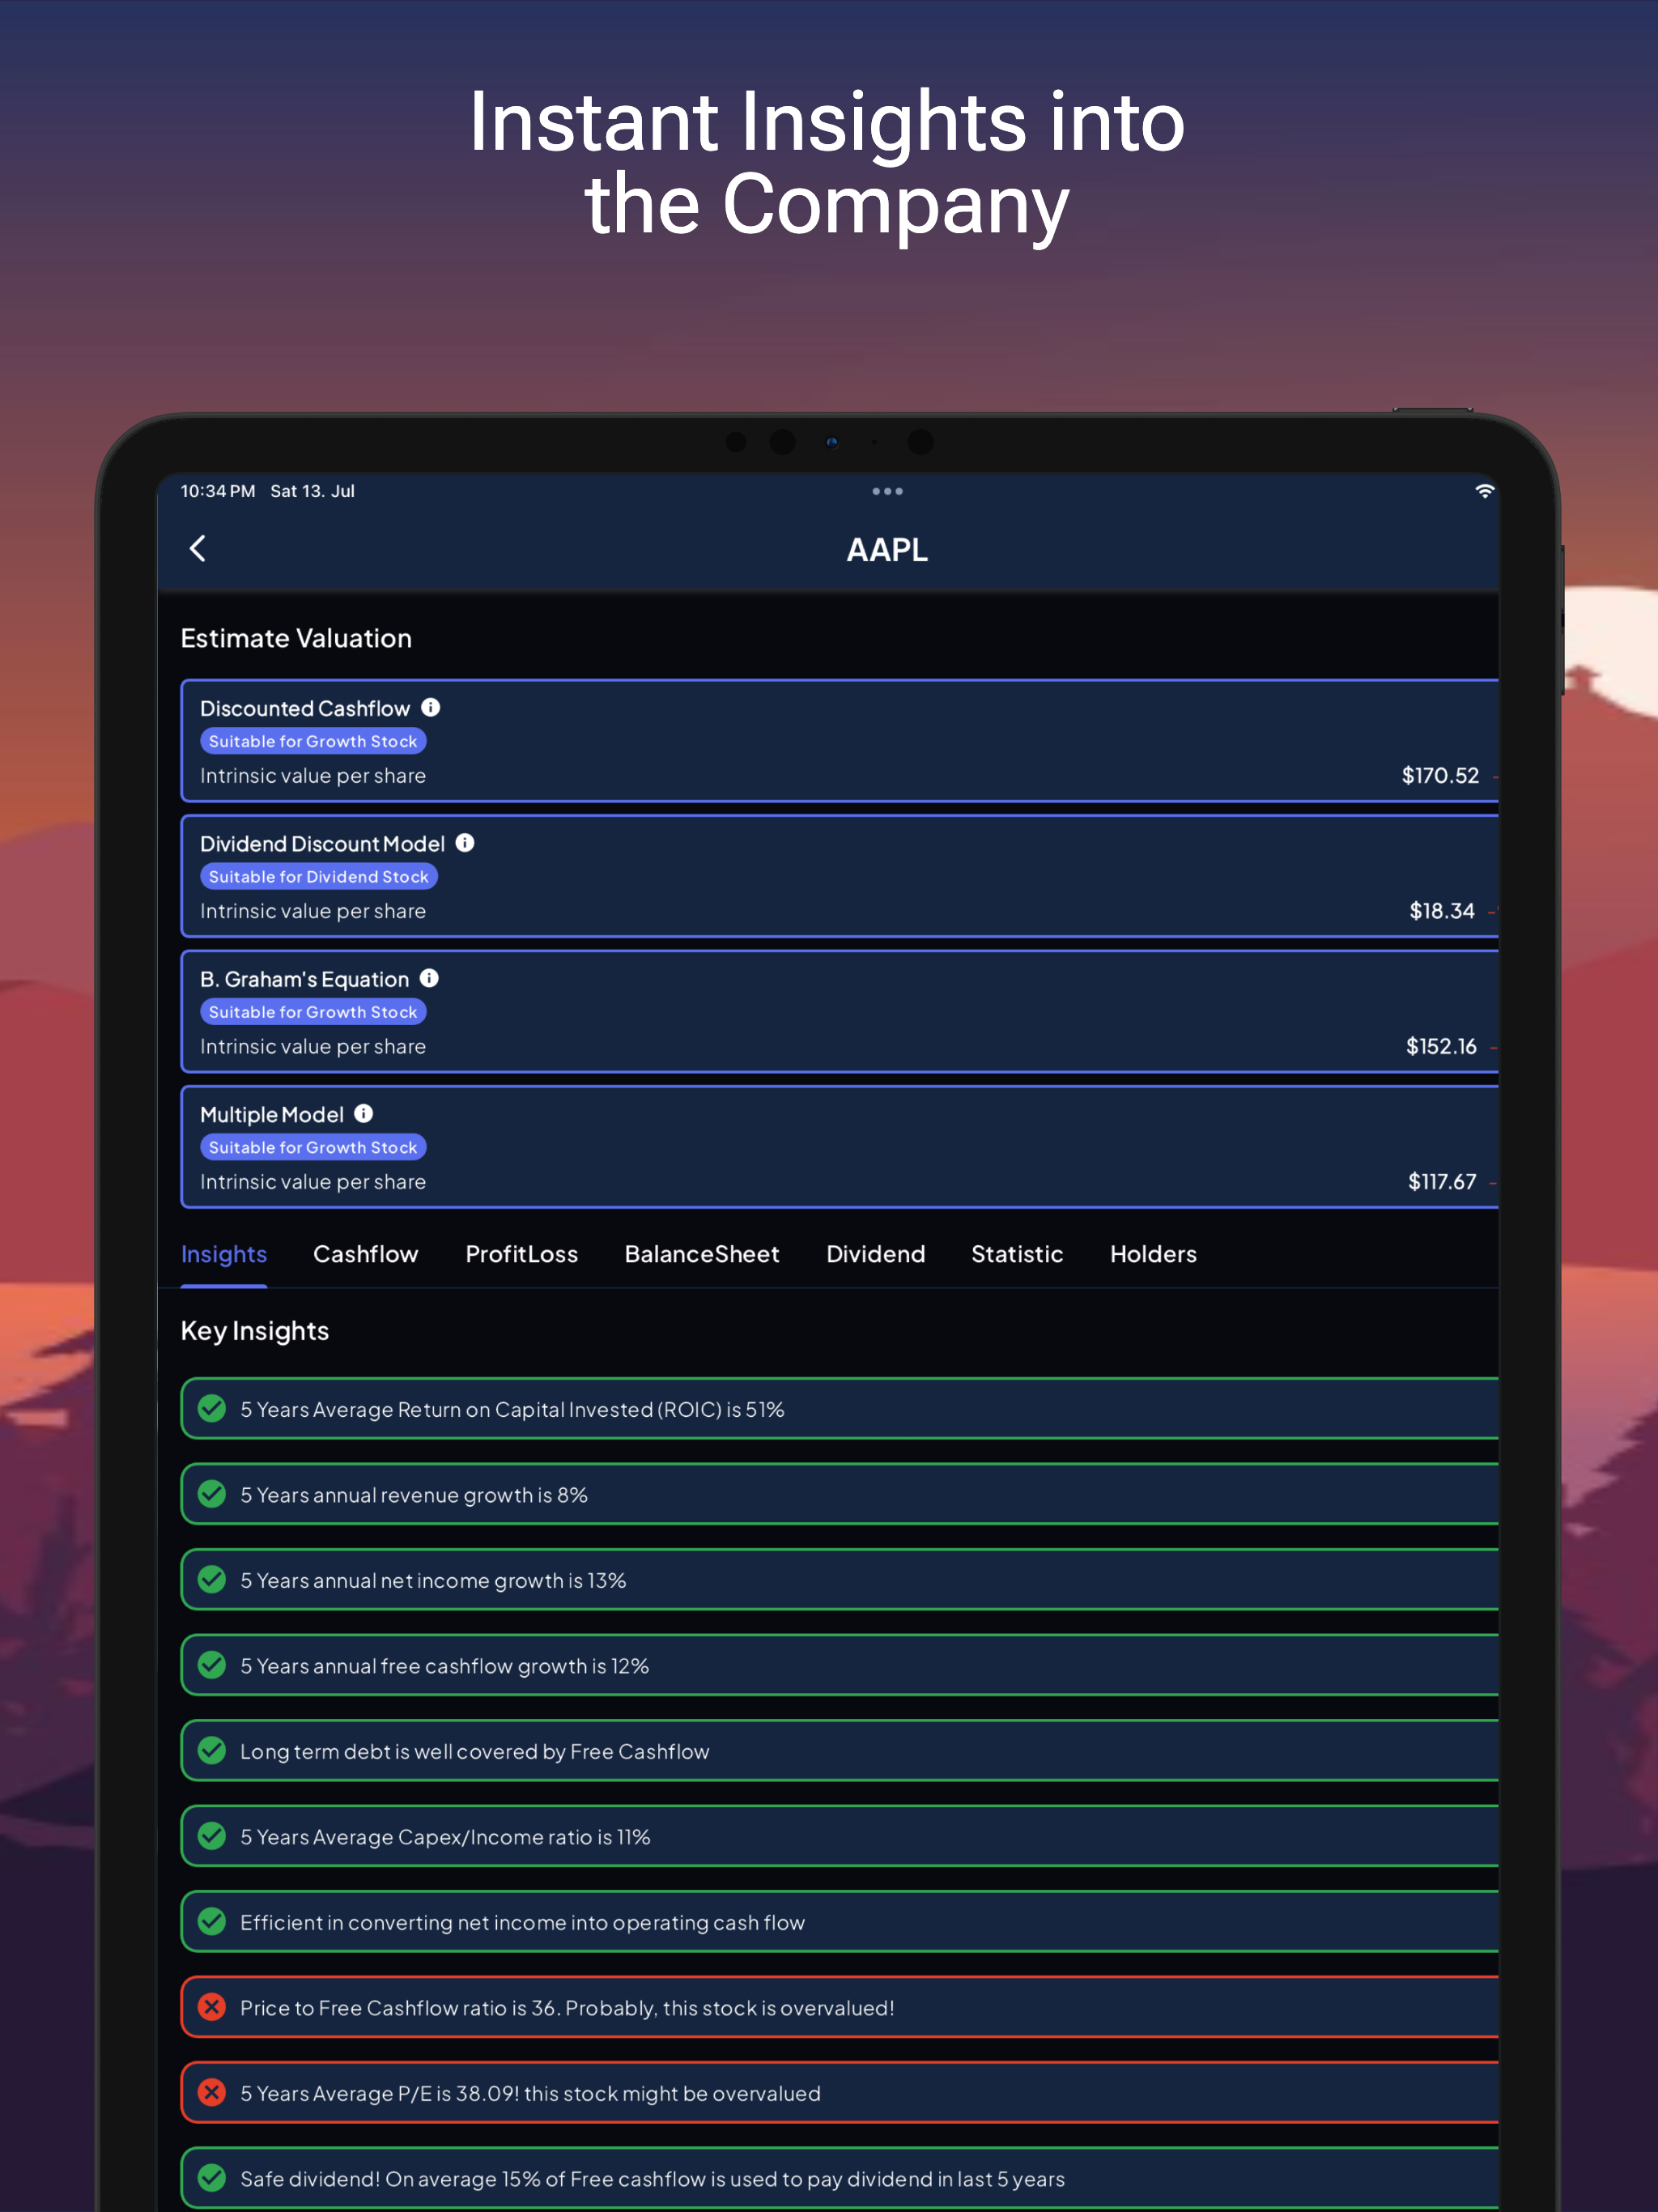Click 'Intrinsic value per share' under Discounted Cashflow

point(313,776)
